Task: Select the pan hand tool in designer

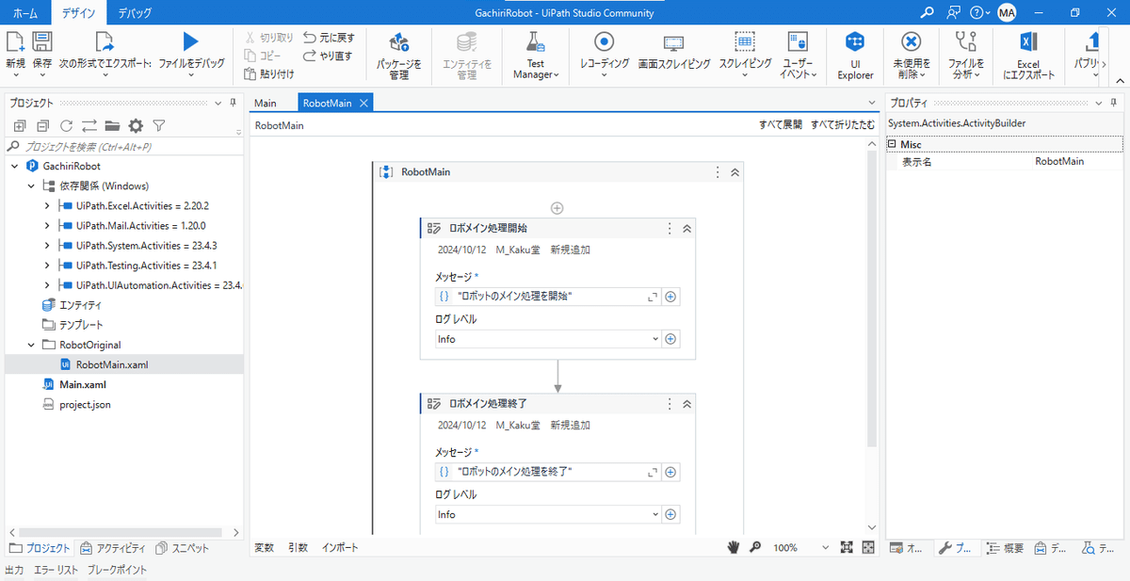Action: click(x=734, y=547)
